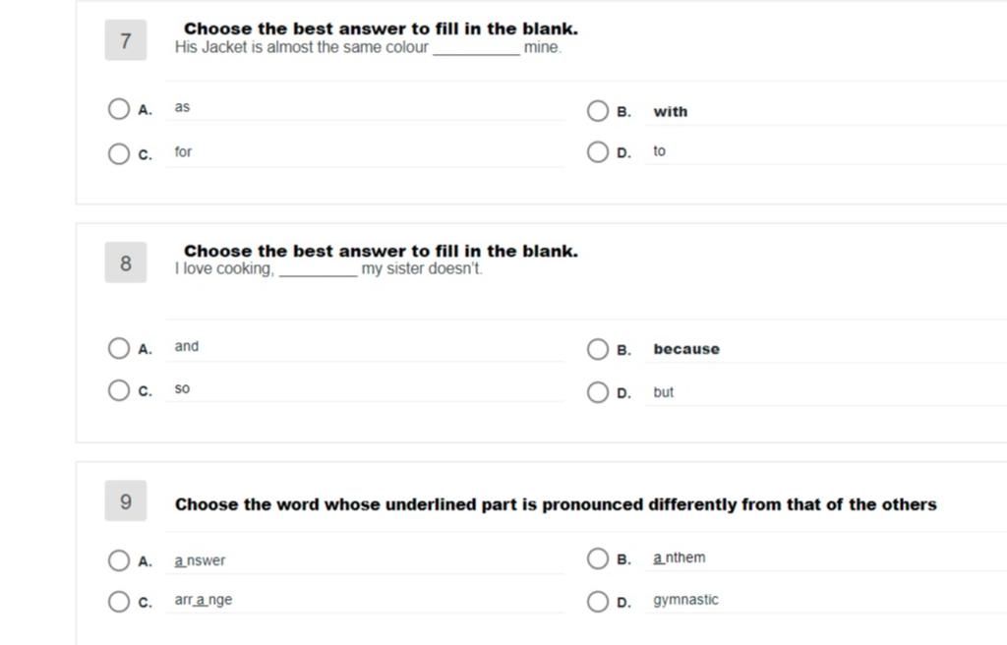Click the 'gymnastic' answer text in question 9
The image size is (1007, 645).
(x=685, y=600)
